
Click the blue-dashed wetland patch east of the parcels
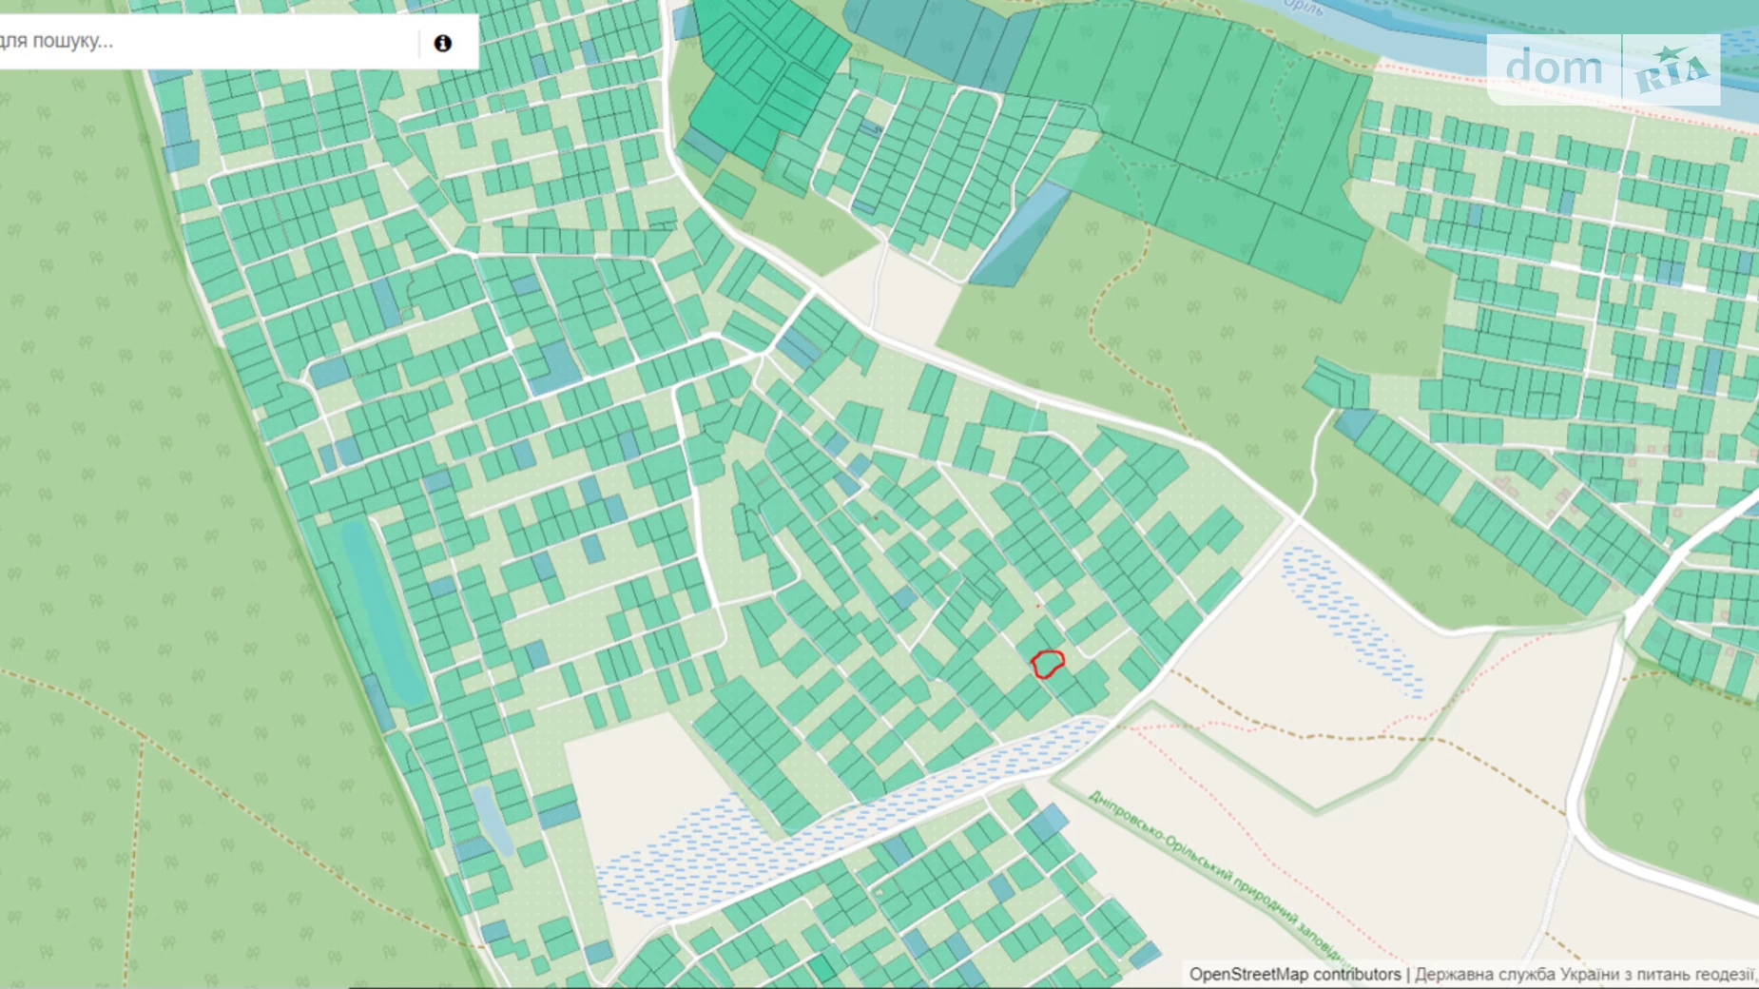pos(1350,618)
